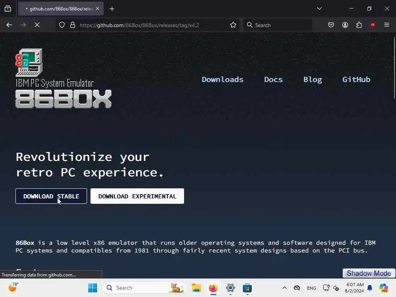Click the cloud sync-off tray icon
Screen dimensions: 396x297
point(297,288)
